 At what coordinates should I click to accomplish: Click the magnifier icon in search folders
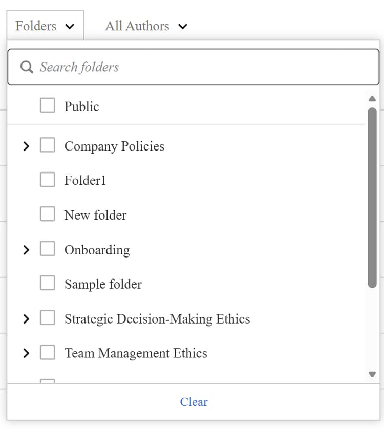click(x=27, y=67)
